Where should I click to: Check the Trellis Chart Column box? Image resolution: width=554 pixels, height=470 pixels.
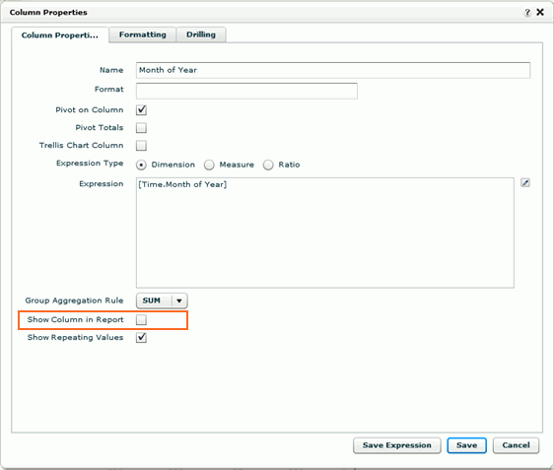141,145
